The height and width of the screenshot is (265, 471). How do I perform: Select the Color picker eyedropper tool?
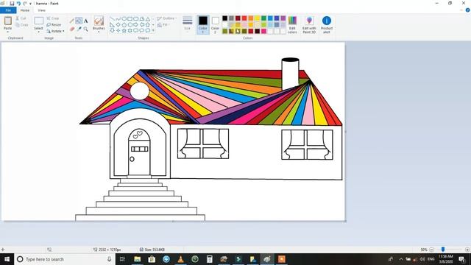tap(79, 29)
